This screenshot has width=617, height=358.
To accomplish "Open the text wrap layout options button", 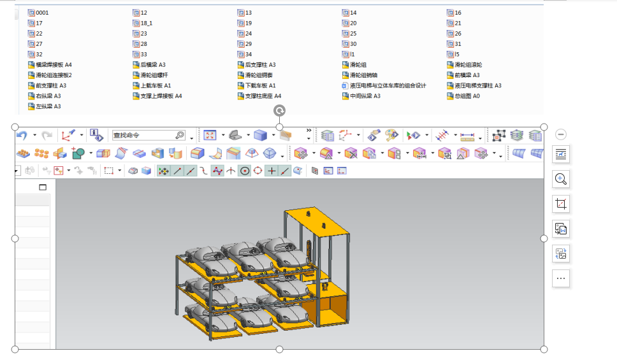I will pyautogui.click(x=561, y=154).
